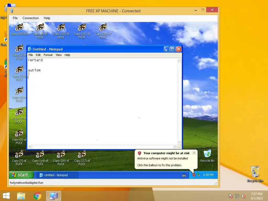The width and height of the screenshot is (268, 201).
Task: Minimize the Notepad window
Action: pos(166,49)
